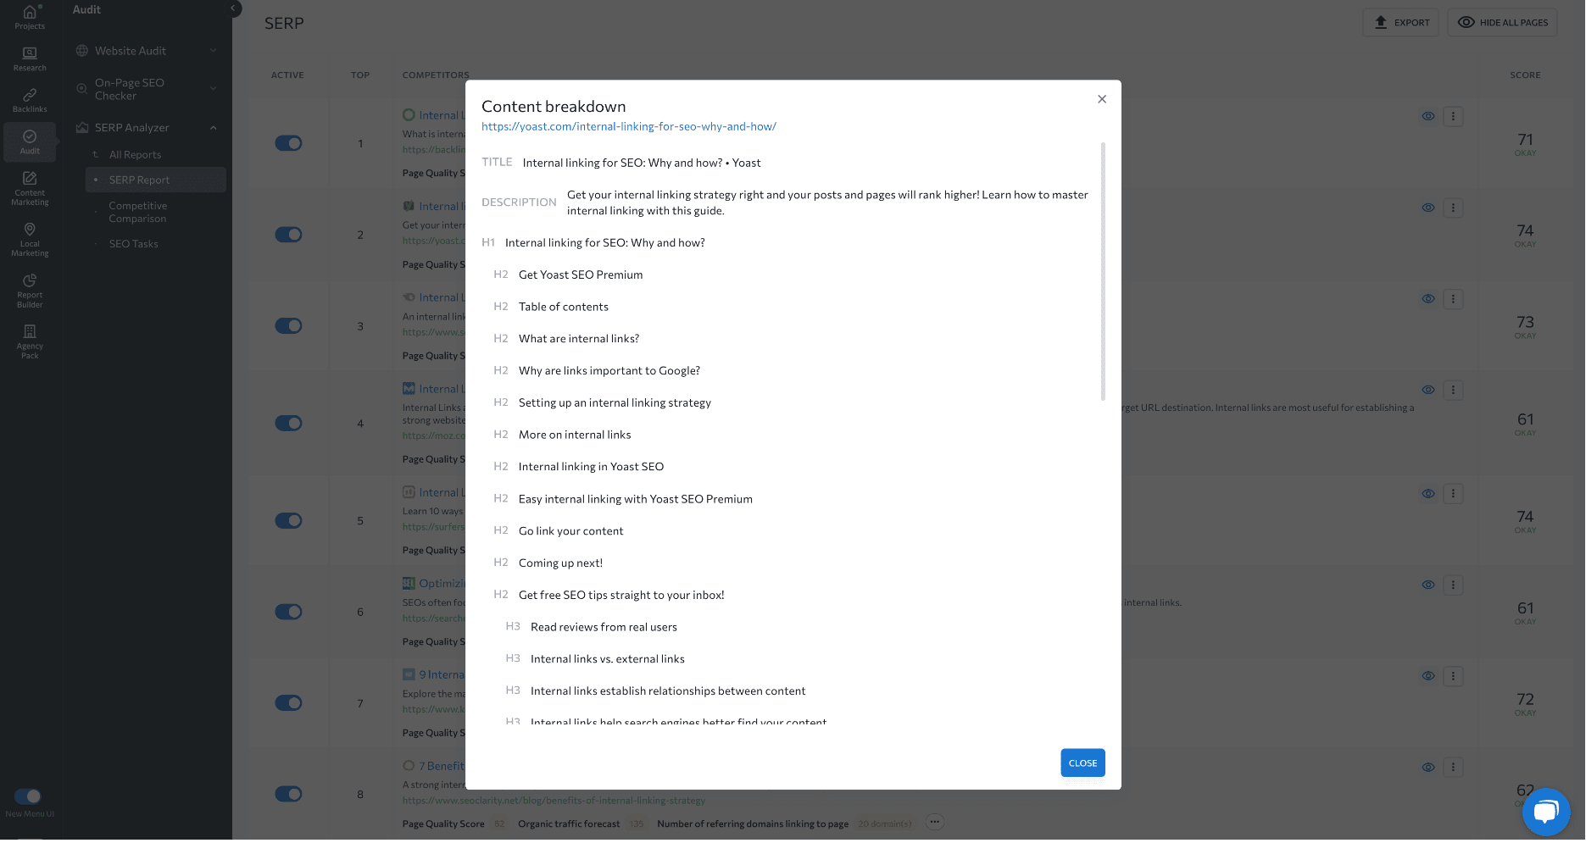Open three-dot menu for competitor 8

(1453, 768)
